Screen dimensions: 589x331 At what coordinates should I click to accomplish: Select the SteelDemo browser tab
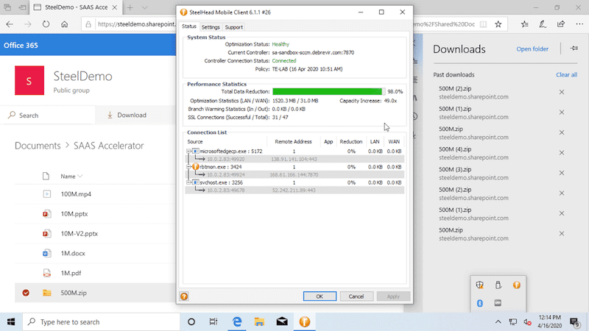coord(76,7)
